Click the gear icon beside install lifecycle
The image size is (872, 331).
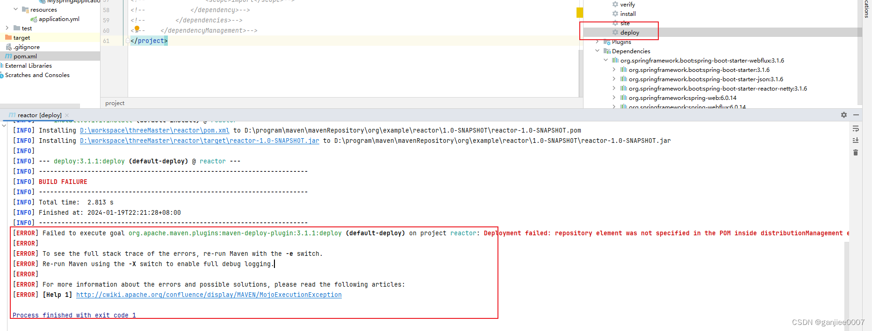tap(615, 14)
